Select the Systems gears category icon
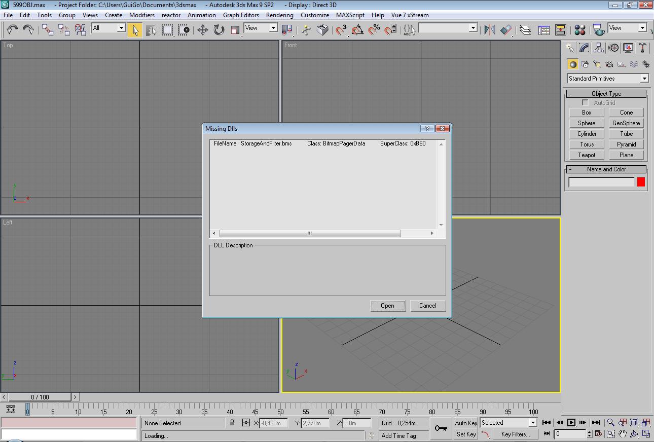The image size is (654, 442). click(646, 64)
